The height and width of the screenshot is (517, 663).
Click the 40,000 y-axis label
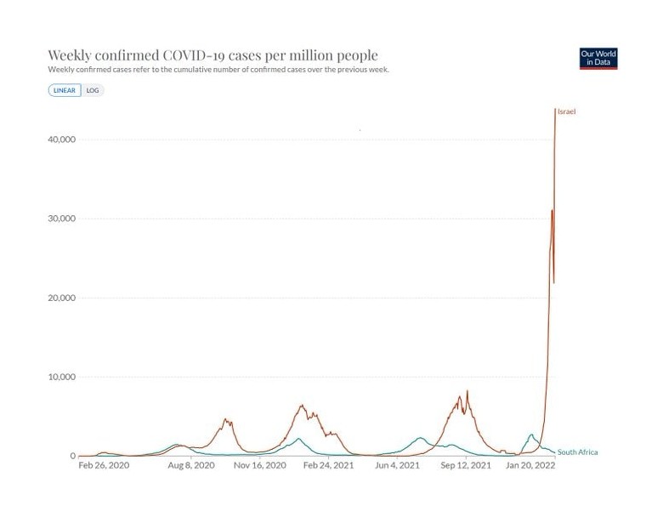click(62, 139)
